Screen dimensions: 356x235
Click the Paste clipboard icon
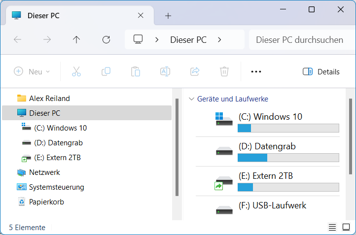click(x=135, y=71)
